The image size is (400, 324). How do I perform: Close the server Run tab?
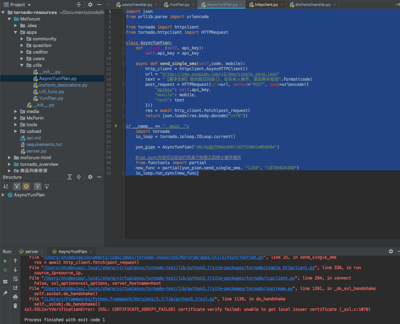(x=42, y=252)
